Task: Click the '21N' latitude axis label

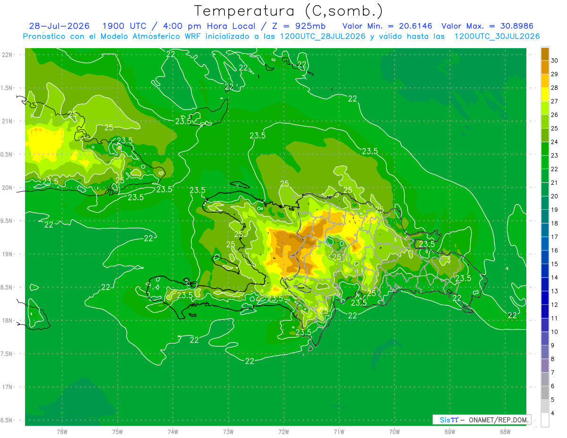Action: coord(7,121)
